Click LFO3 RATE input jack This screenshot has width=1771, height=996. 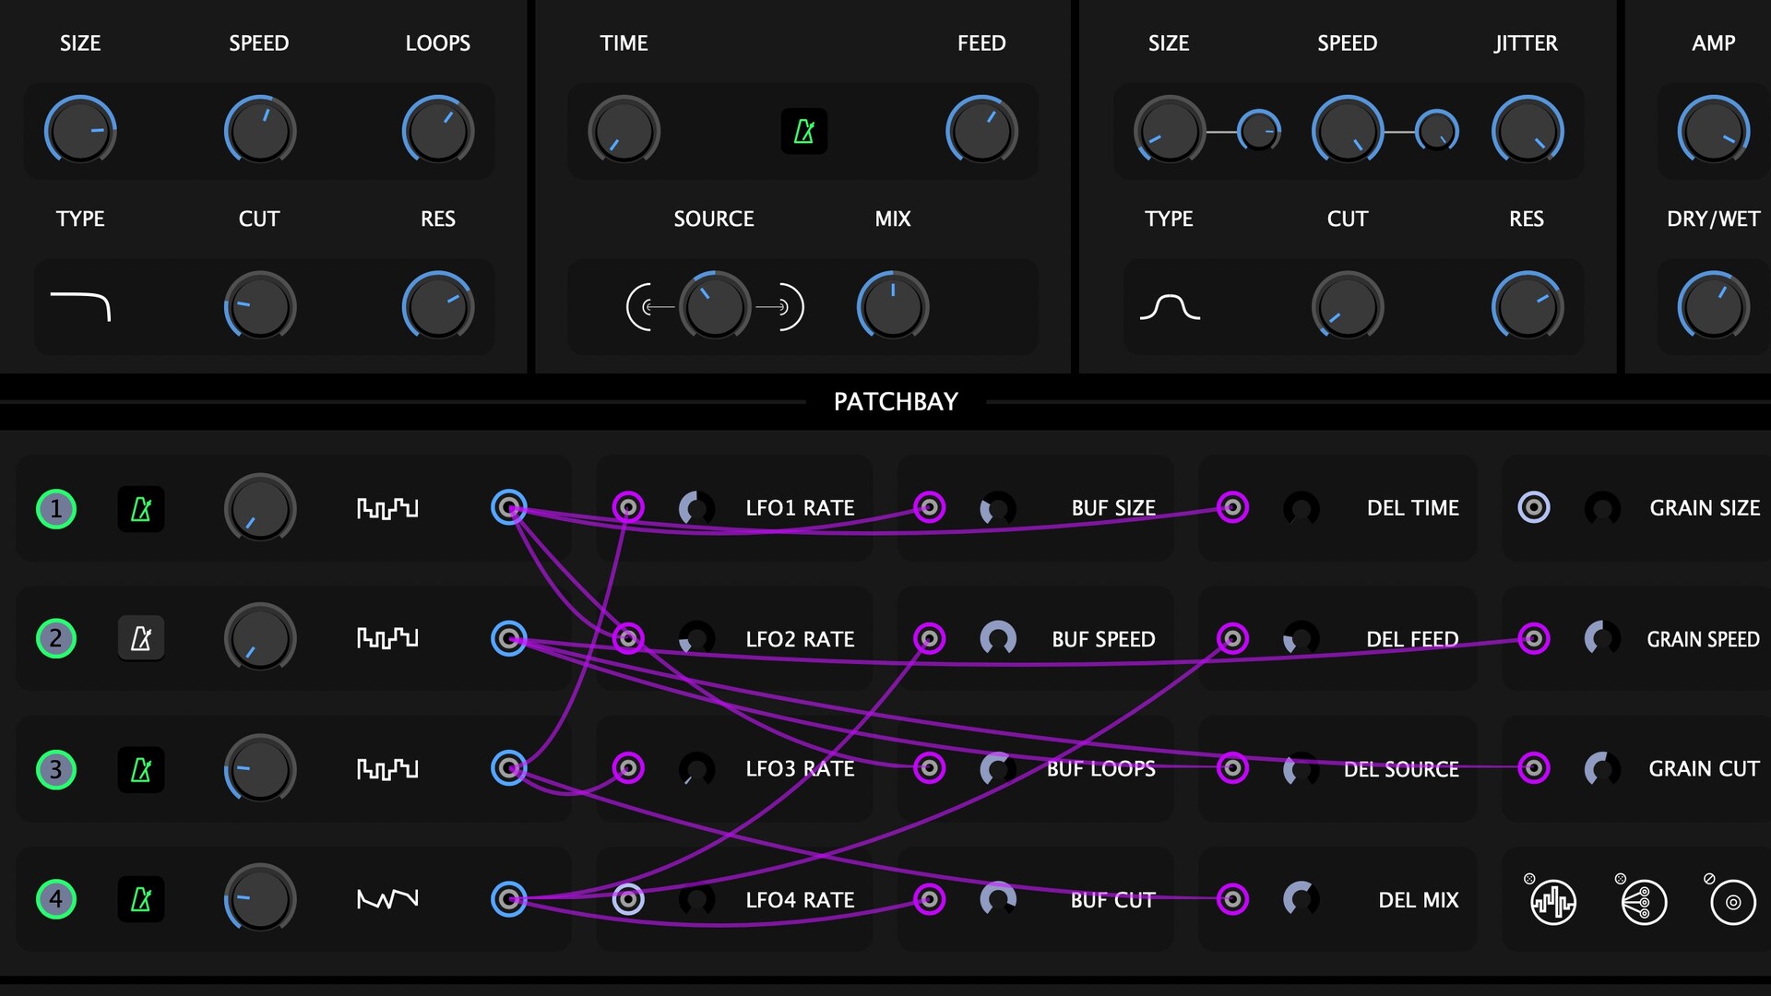click(628, 768)
